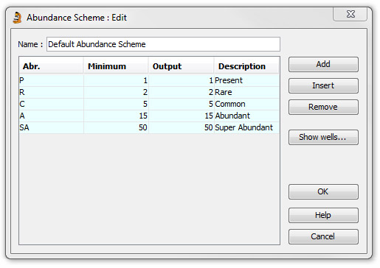Close the Abundance Scheme dialog

(350, 14)
